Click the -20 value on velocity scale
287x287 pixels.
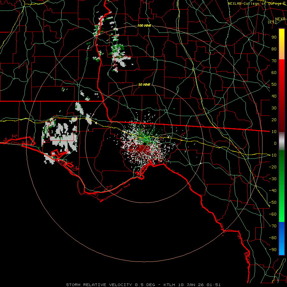click(x=273, y=167)
